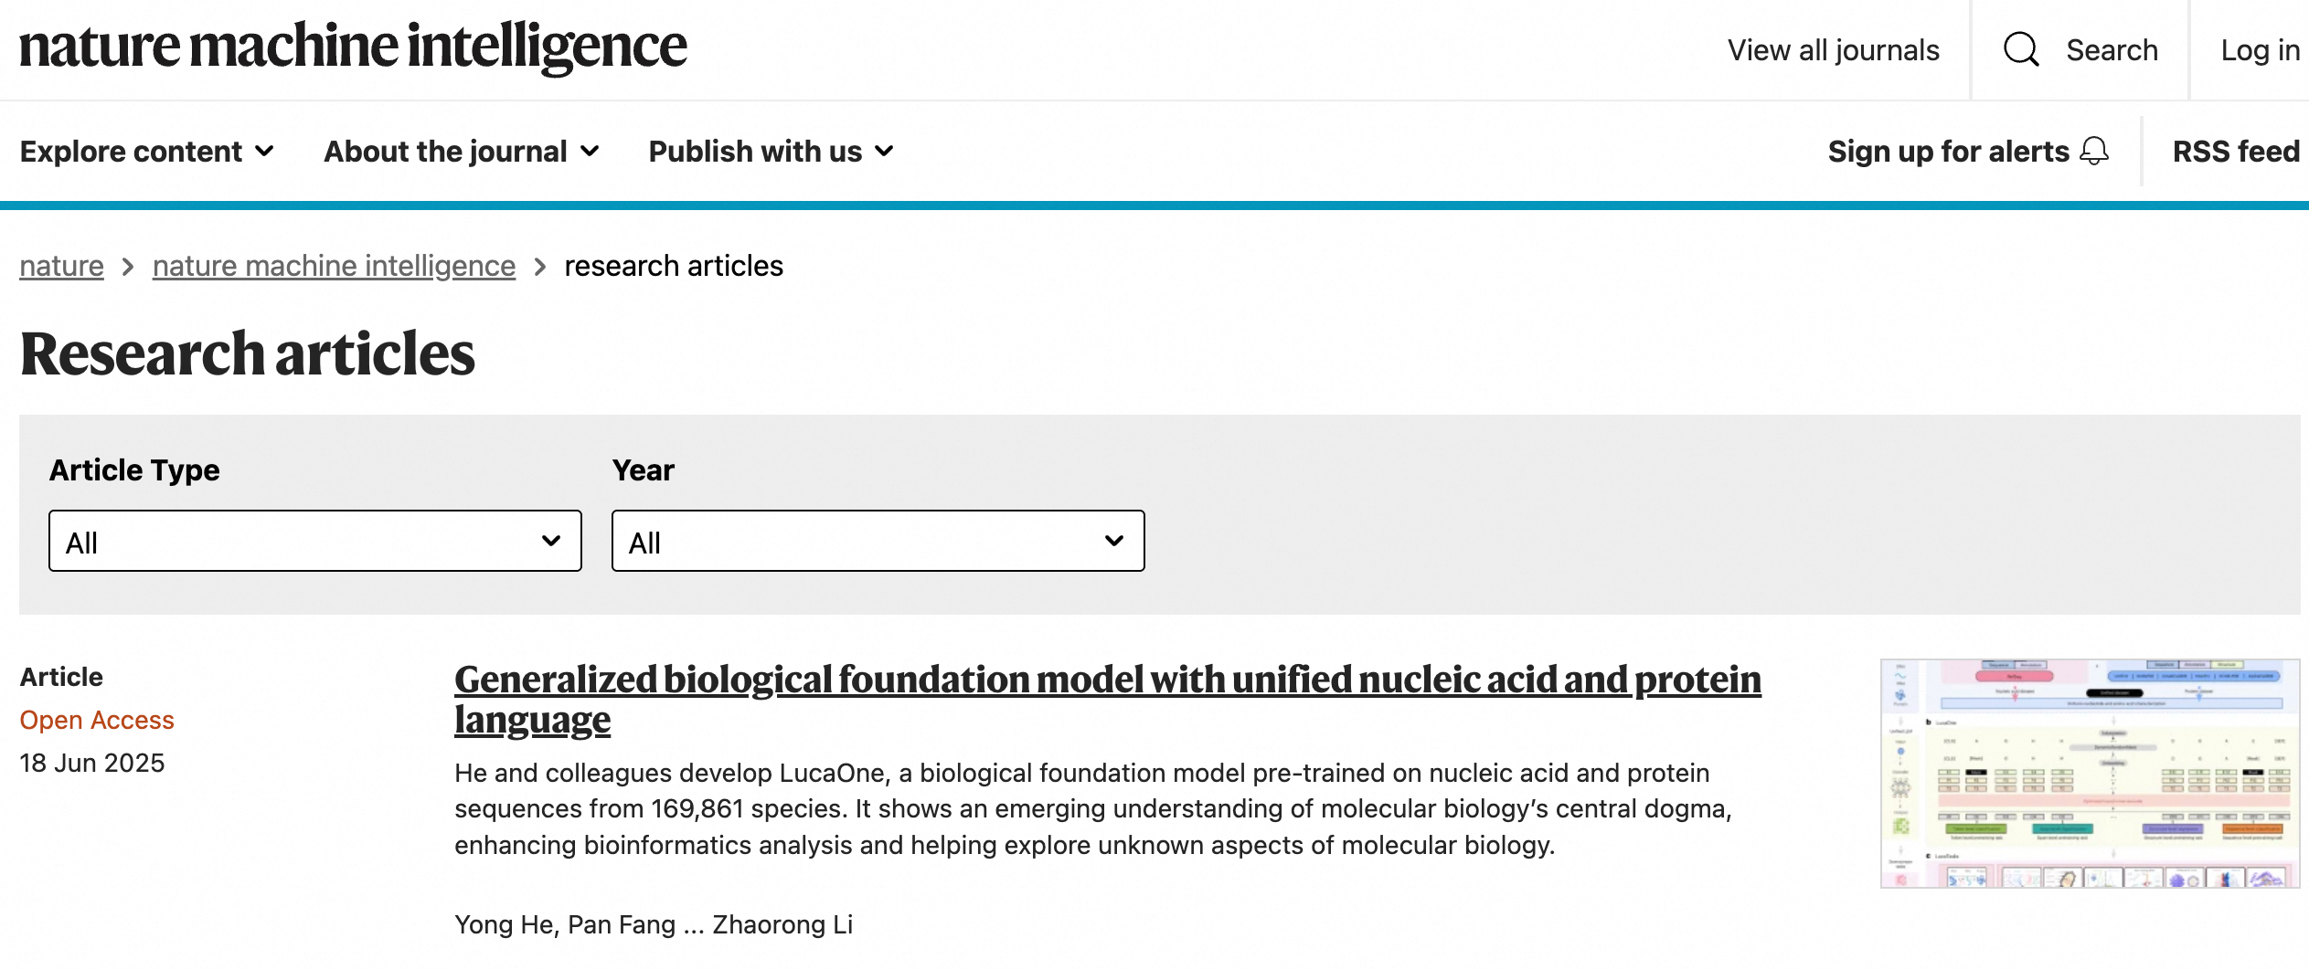This screenshot has width=2309, height=970.
Task: Open nature machine intelligence breadcrumb link
Action: click(x=334, y=266)
